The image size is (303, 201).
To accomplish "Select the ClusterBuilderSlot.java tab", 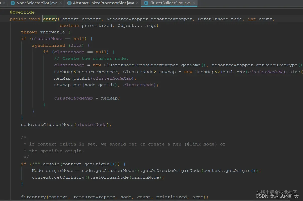I will click(170, 3).
